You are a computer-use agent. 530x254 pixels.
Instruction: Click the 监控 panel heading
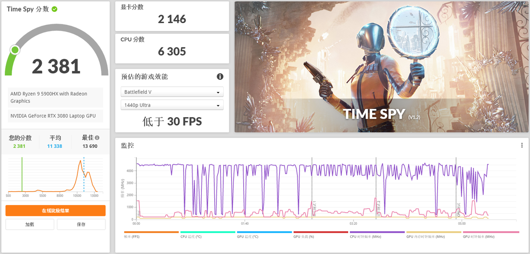[128, 146]
